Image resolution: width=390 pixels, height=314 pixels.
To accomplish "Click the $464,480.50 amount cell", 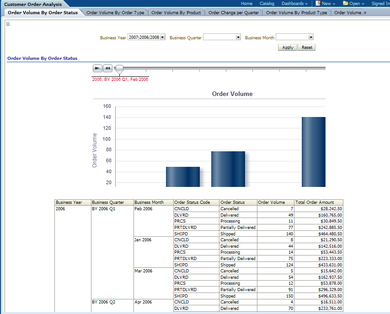I will point(319,234).
